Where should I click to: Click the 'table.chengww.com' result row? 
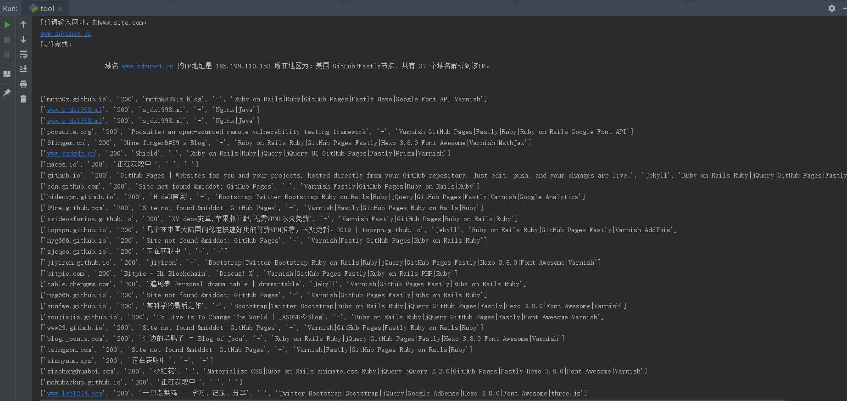click(x=283, y=284)
